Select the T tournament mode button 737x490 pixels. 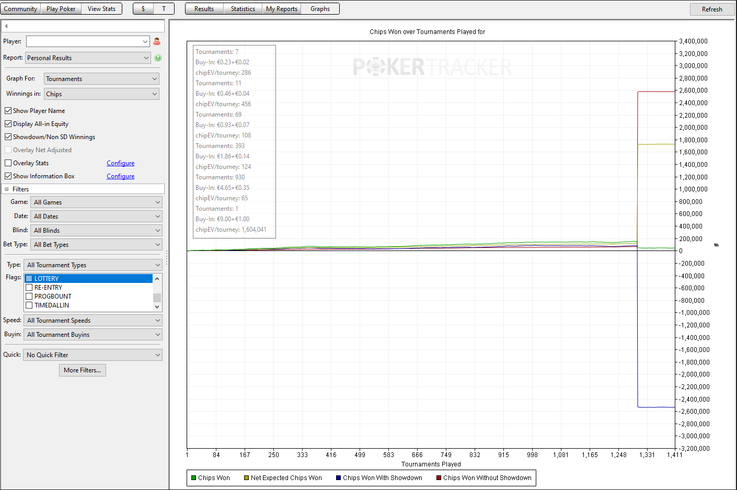(164, 9)
